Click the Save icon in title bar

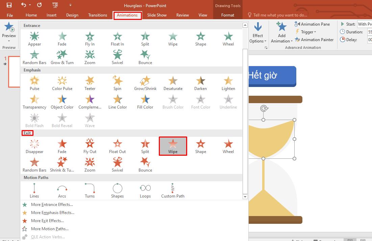click(9, 5)
